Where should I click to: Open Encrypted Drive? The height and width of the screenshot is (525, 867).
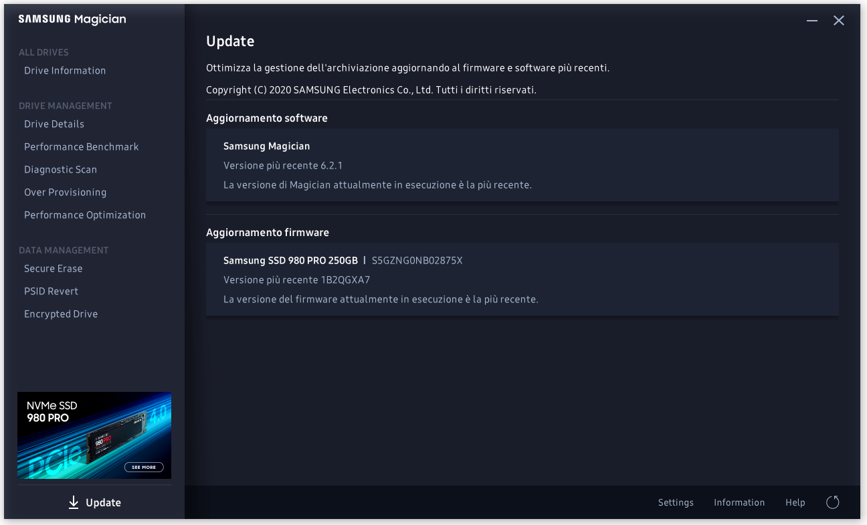tap(61, 314)
